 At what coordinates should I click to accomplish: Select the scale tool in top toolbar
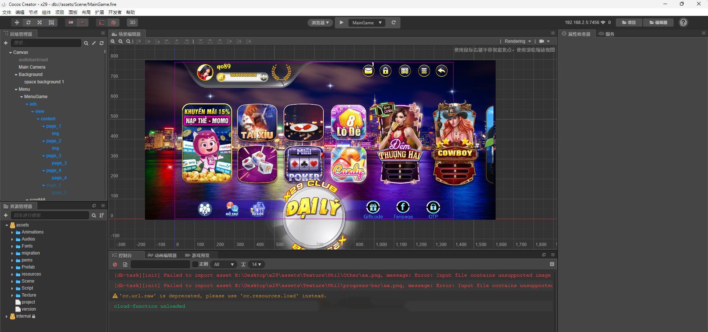click(40, 23)
